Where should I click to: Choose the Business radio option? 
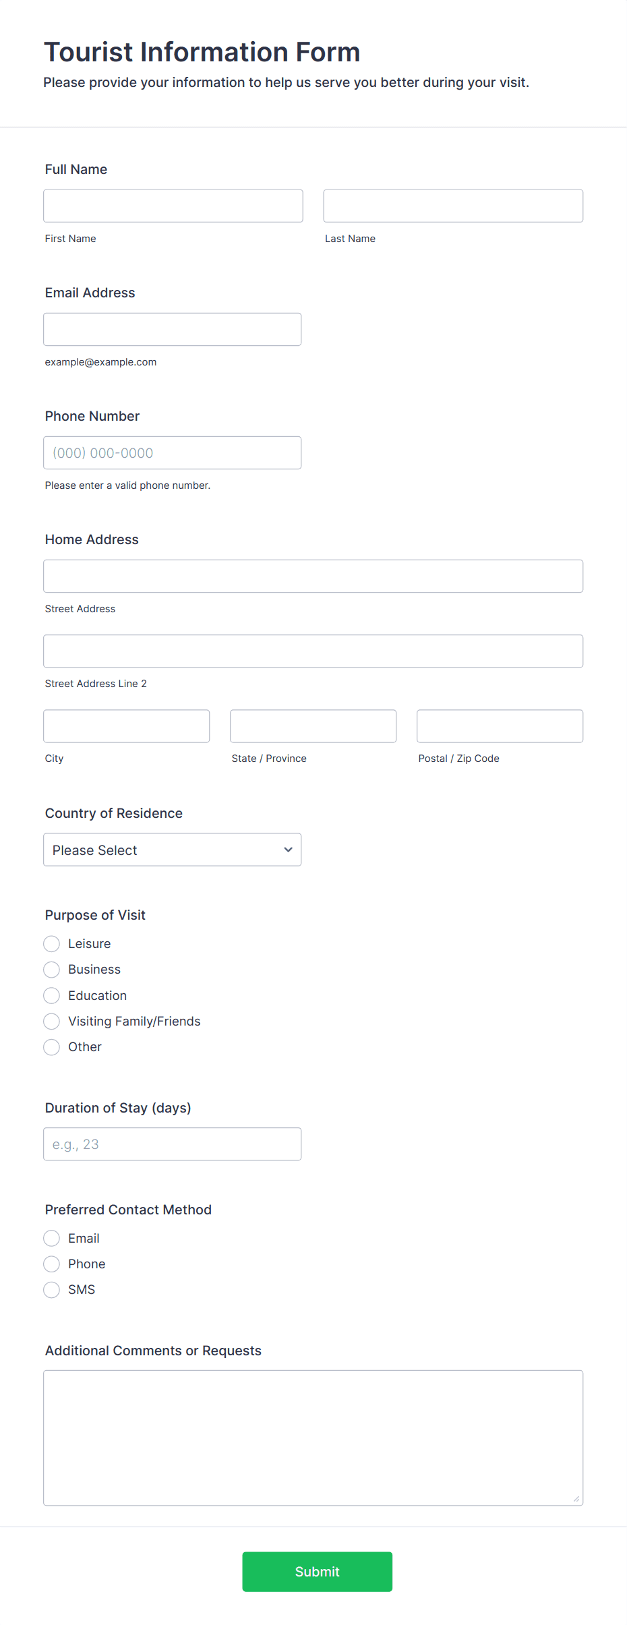52,969
